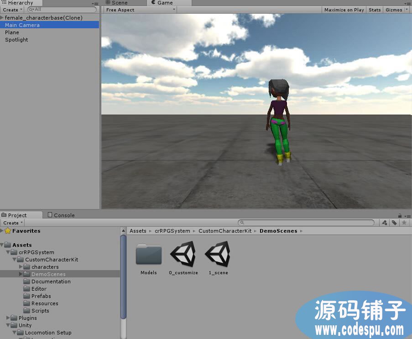Collapse the Assets tree node
The height and width of the screenshot is (339, 412).
(2, 245)
